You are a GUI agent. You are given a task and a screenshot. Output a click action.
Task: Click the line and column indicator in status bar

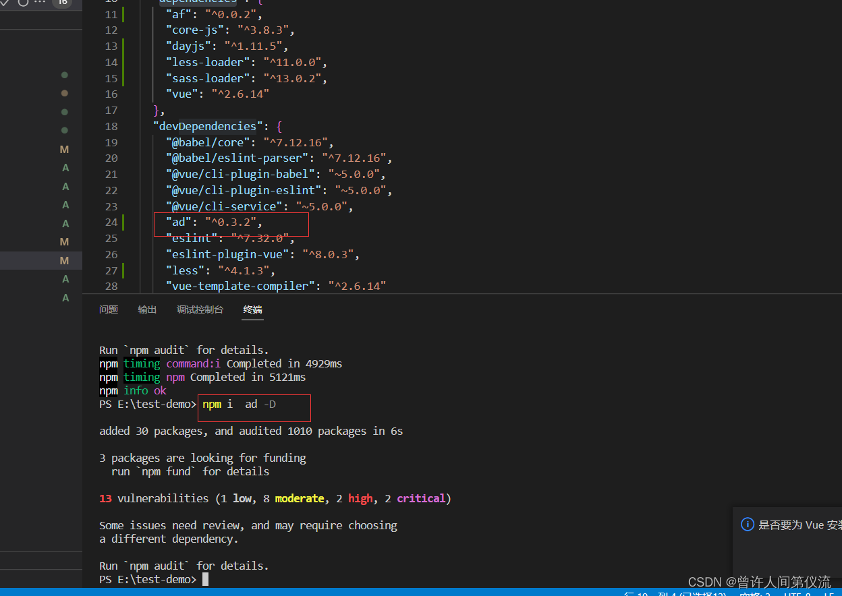tap(675, 594)
